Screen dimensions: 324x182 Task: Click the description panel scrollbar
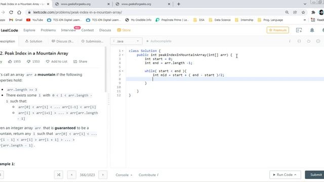(106, 69)
